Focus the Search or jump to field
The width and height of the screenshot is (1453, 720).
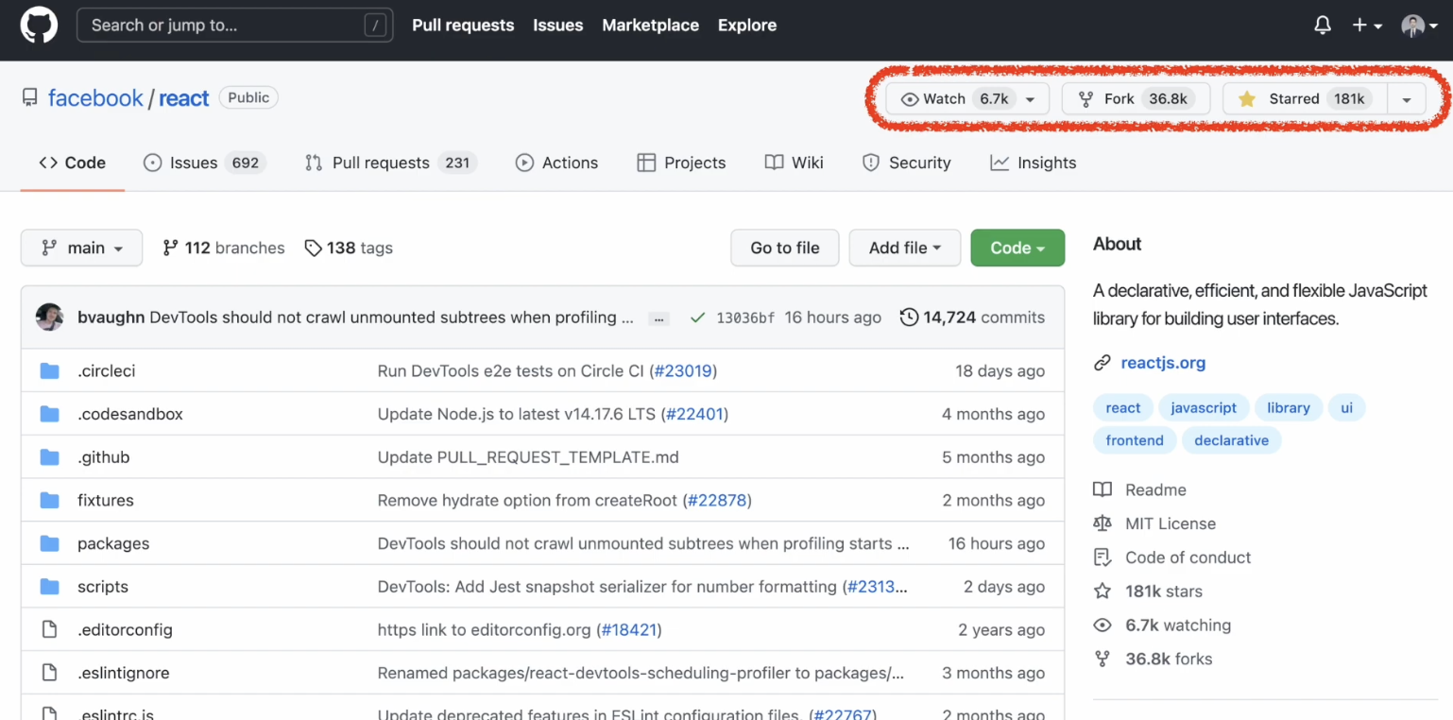(234, 26)
